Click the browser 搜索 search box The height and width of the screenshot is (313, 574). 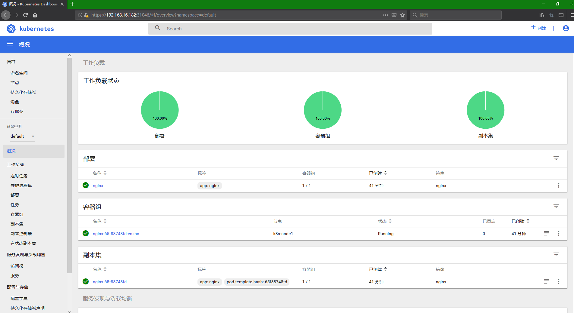click(456, 15)
